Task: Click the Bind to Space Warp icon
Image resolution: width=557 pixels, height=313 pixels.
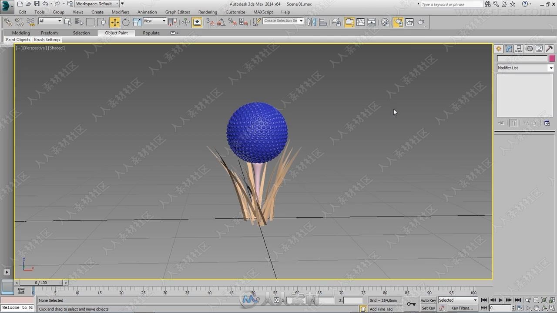Action: (30, 22)
